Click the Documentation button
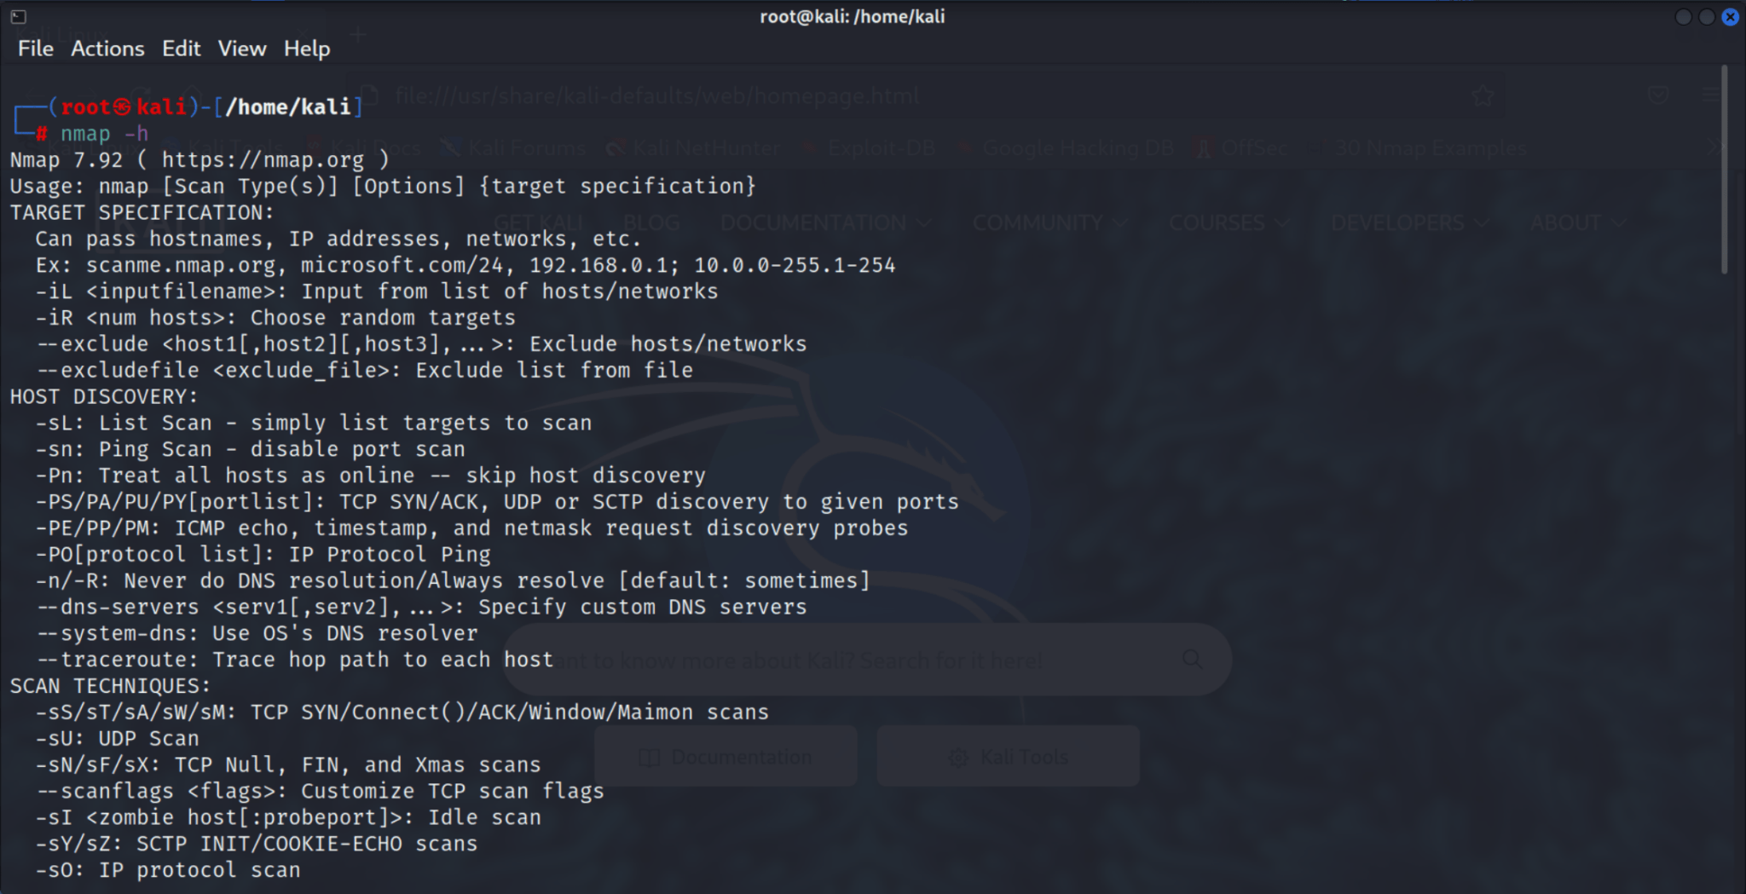 [x=726, y=756]
